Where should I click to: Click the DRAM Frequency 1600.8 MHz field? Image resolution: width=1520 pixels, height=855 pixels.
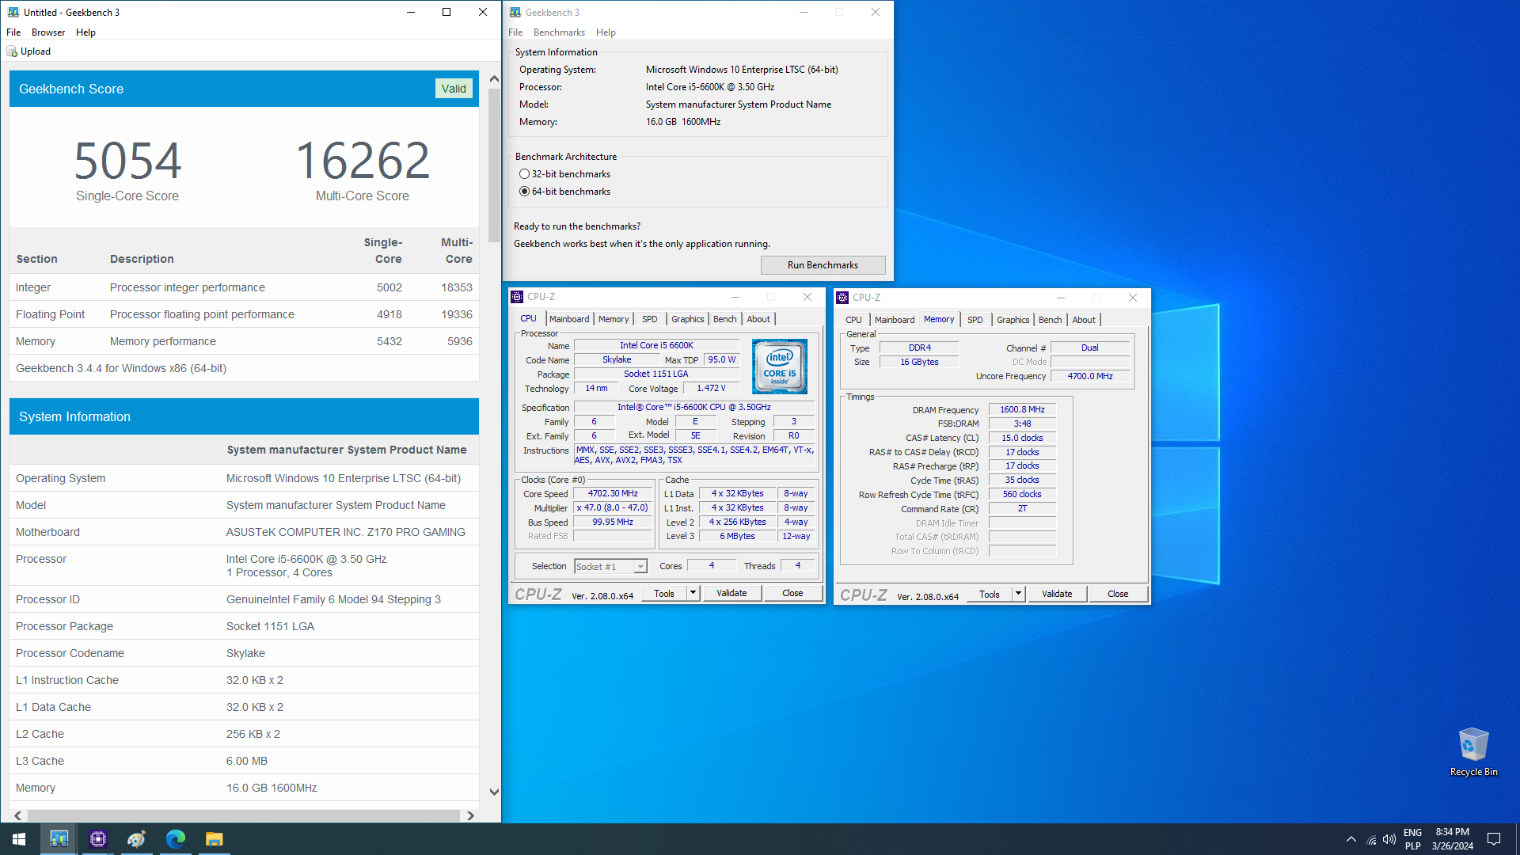1022,409
